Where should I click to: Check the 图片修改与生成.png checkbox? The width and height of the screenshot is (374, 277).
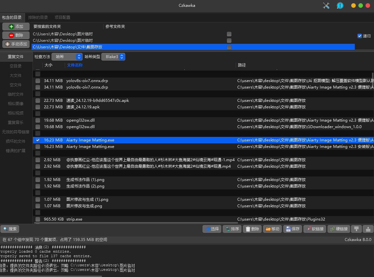[x=38, y=206]
